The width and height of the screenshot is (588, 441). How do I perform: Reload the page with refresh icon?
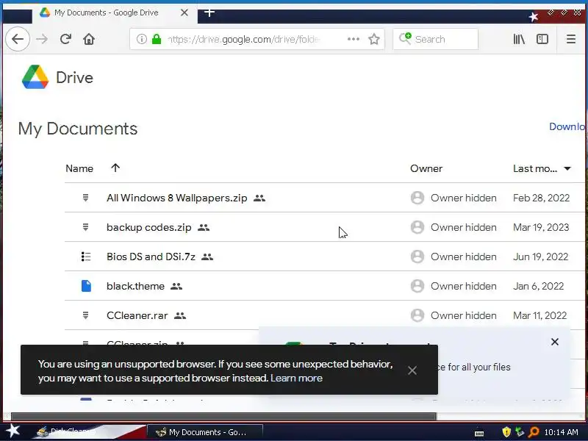pos(65,39)
